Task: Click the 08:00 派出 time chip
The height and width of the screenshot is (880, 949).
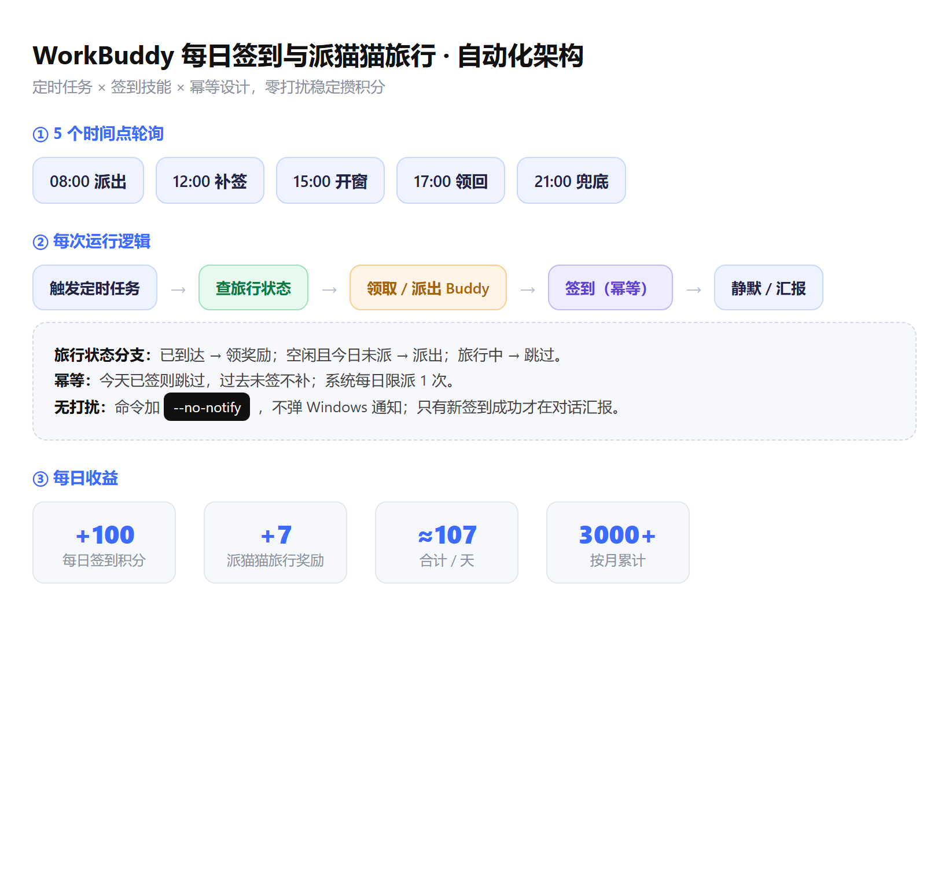Action: coord(88,181)
